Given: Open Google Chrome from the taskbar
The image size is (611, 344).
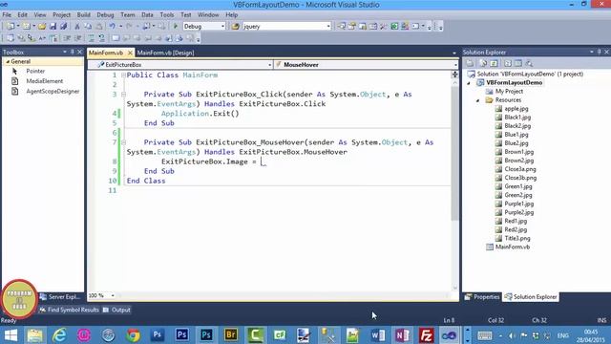Looking at the screenshot, I should pyautogui.click(x=133, y=335).
